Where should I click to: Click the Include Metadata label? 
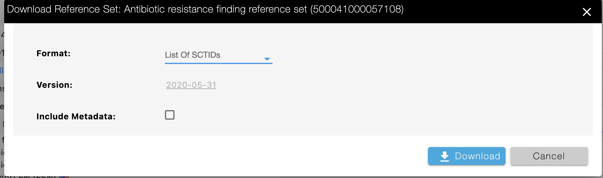(76, 116)
